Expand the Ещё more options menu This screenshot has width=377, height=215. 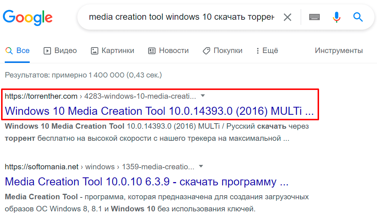267,51
